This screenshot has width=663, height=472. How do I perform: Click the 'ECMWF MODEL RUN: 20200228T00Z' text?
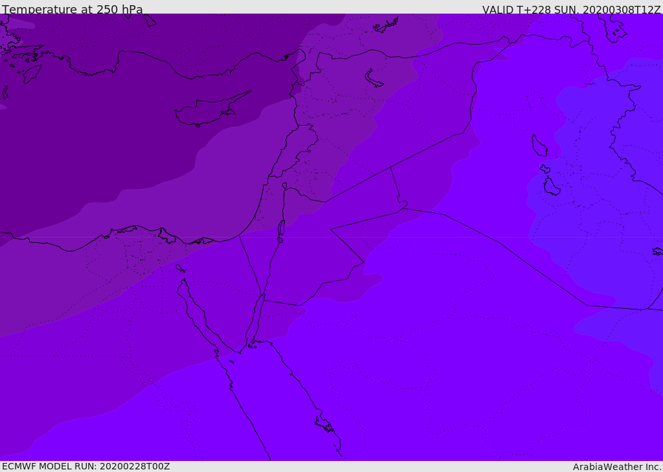[x=86, y=466]
